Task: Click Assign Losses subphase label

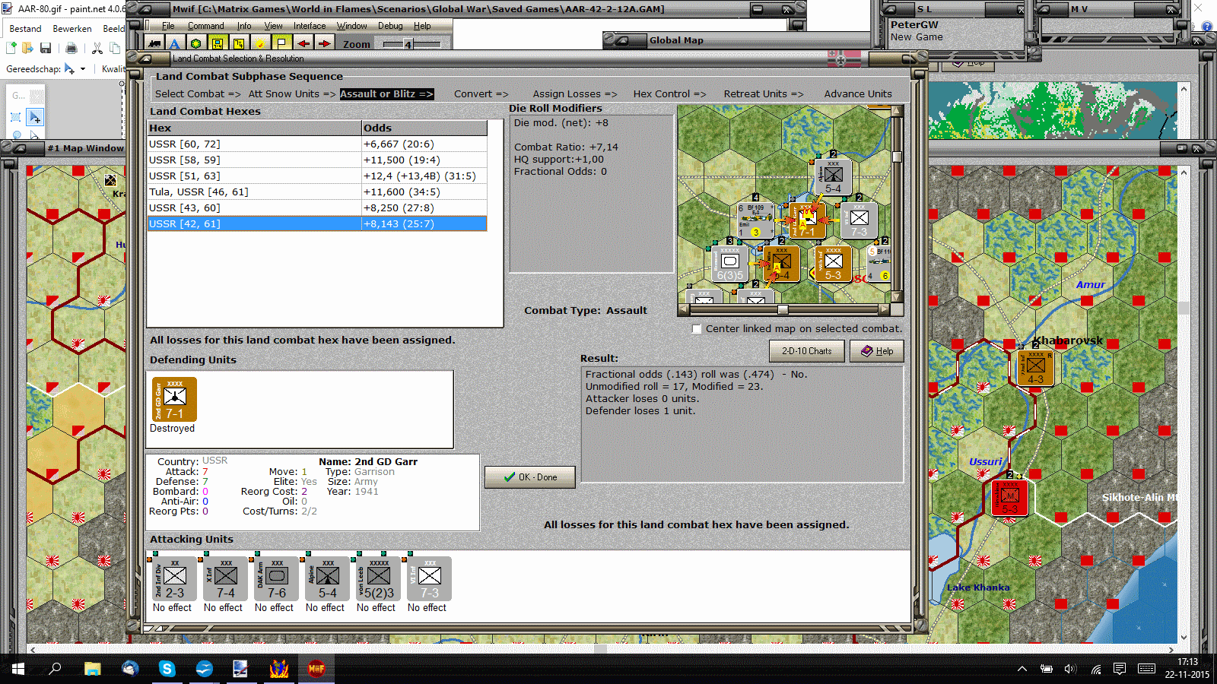Action: 575,94
